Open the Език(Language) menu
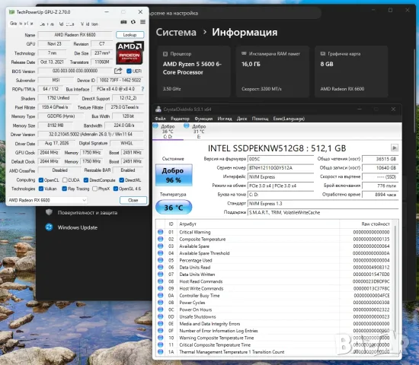This screenshot has width=419, height=365. point(289,119)
